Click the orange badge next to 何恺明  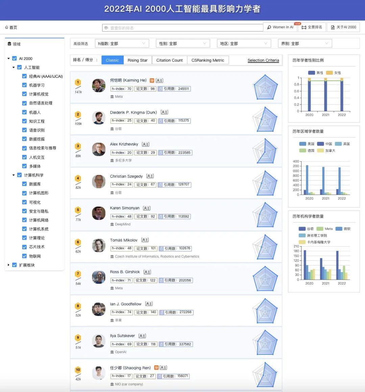pos(152,80)
